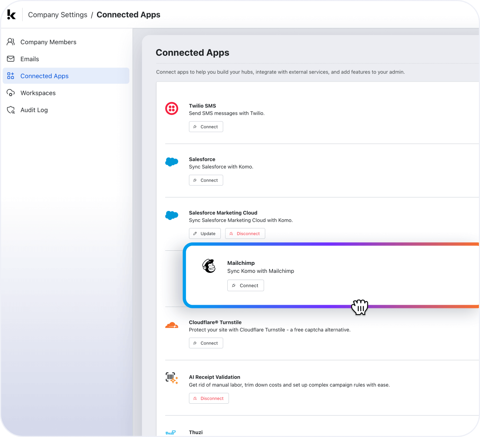
Task: Click the Thuzi logo
Action: pos(170,433)
